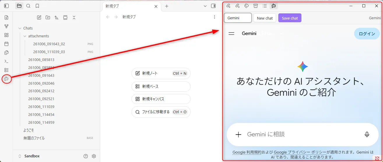This screenshot has height=162, width=383.
Task: Open more options menu for 新規タブ
Action: pyautogui.click(x=215, y=17)
